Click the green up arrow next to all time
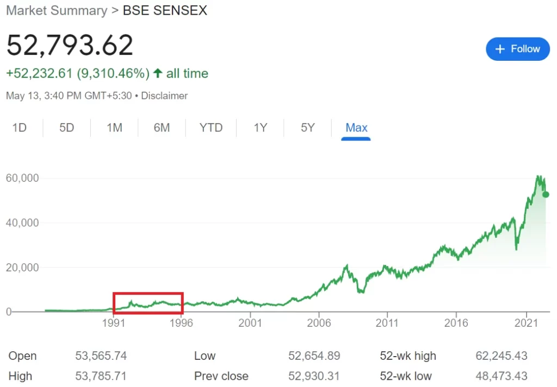This screenshot has height=387, width=557. click(158, 73)
